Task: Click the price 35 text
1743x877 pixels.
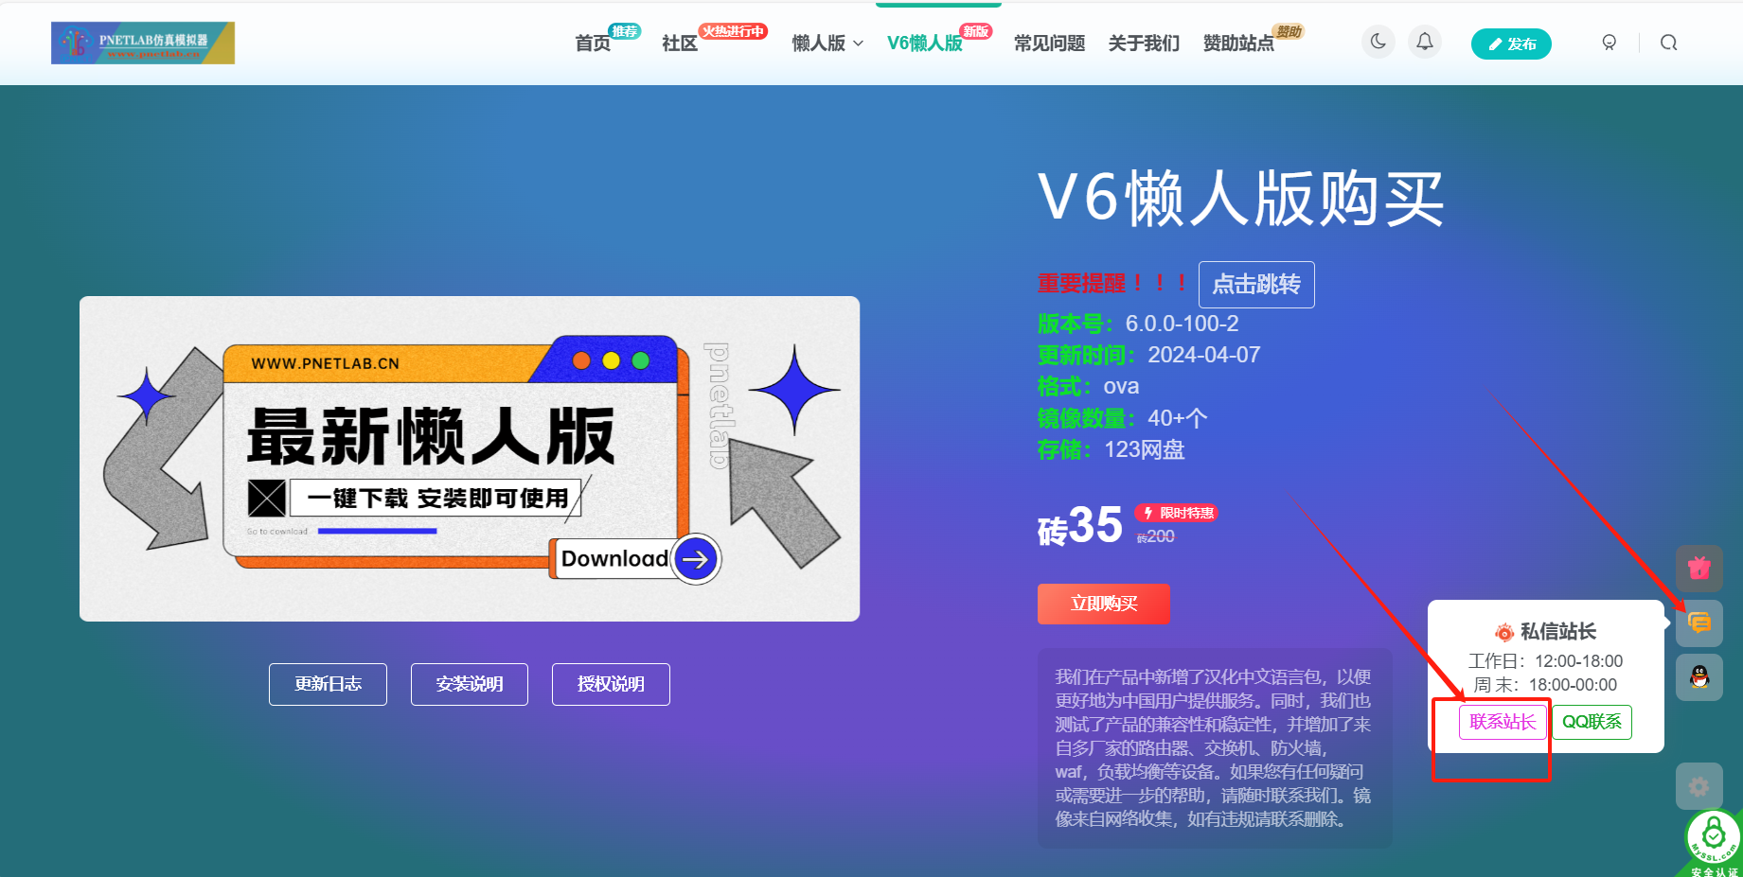Action: click(x=1095, y=525)
